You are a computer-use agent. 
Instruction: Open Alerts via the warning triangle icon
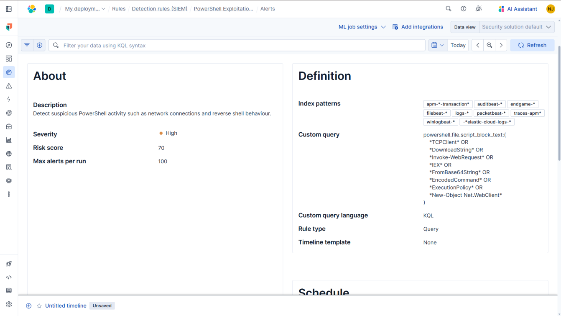(x=9, y=85)
